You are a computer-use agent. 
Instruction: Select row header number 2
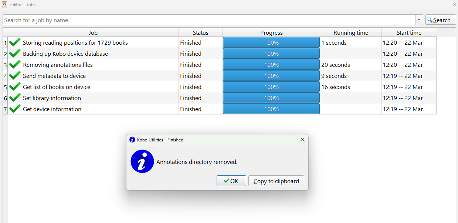(5, 54)
